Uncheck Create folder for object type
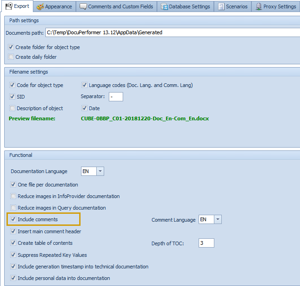 [11, 47]
